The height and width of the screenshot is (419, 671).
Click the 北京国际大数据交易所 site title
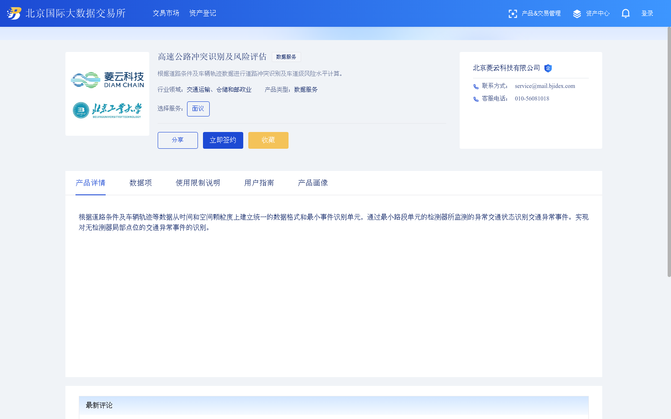point(75,13)
